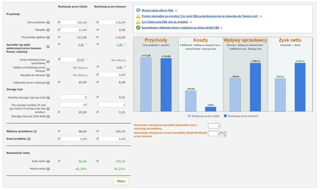This screenshot has height=190, width=320.
Task: Click the help icon beside Wysyłka do Amazon
Action: pos(48,75)
